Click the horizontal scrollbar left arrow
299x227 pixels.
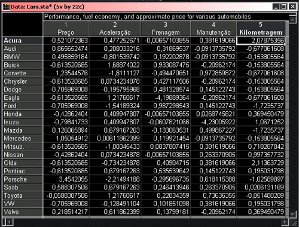coord(10,222)
